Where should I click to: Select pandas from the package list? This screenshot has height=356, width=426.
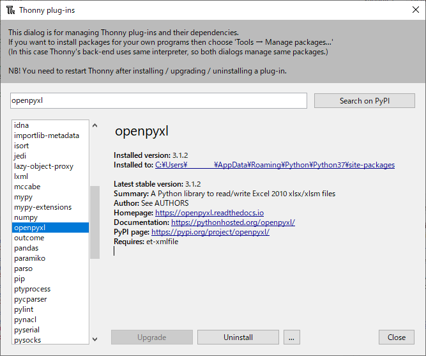click(x=26, y=248)
